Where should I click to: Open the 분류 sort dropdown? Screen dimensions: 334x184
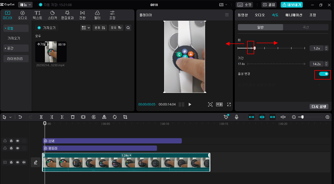100,28
